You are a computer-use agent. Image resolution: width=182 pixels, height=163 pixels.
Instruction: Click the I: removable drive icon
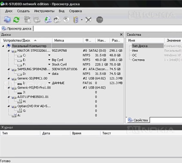(20, 83)
